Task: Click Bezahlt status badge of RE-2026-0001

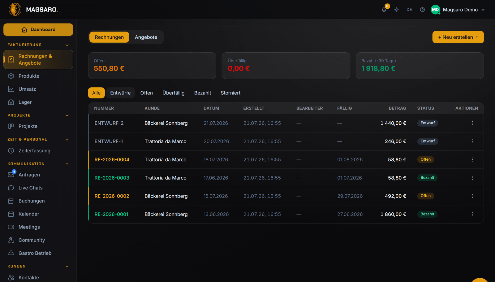Action: (x=427, y=214)
